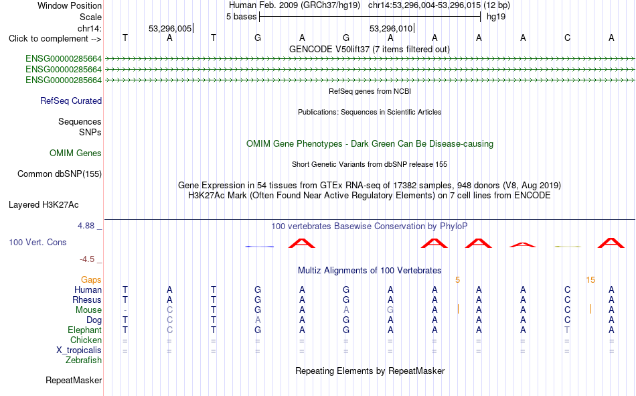This screenshot has height=396, width=636.
Task: Click the RefSeq genes from NCBI title
Action: (x=370, y=91)
